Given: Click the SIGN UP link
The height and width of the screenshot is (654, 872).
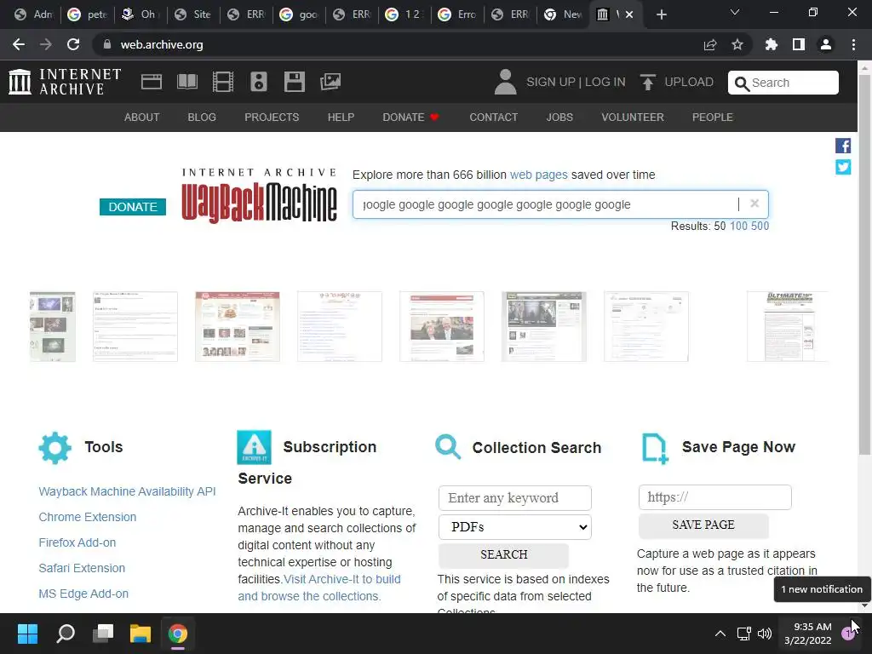Looking at the screenshot, I should (551, 83).
